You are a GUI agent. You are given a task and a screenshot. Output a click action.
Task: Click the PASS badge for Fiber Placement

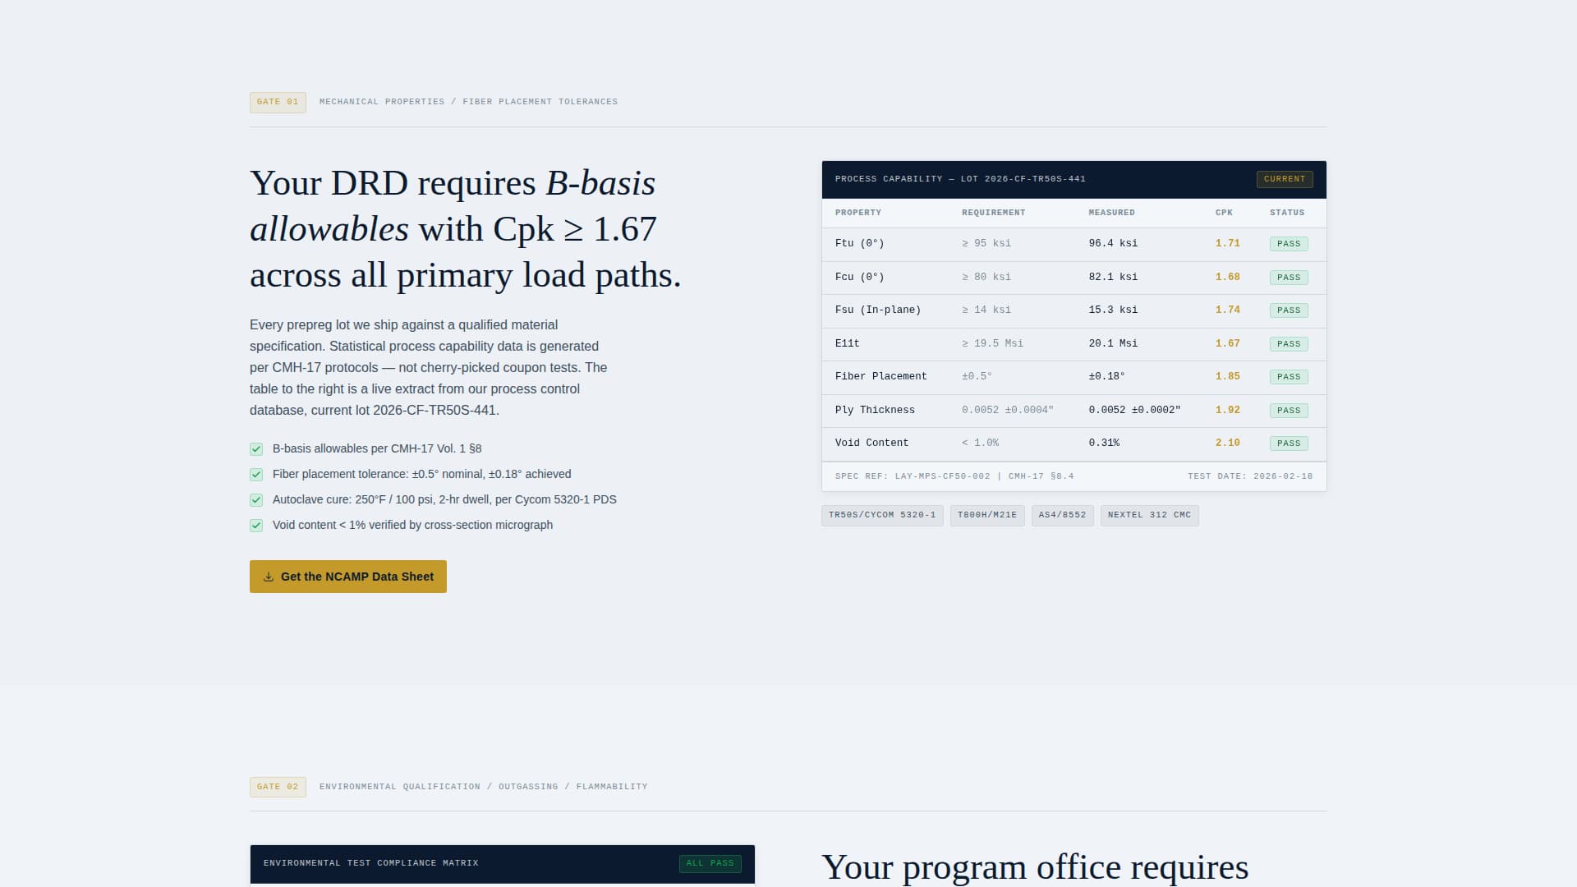(x=1289, y=376)
